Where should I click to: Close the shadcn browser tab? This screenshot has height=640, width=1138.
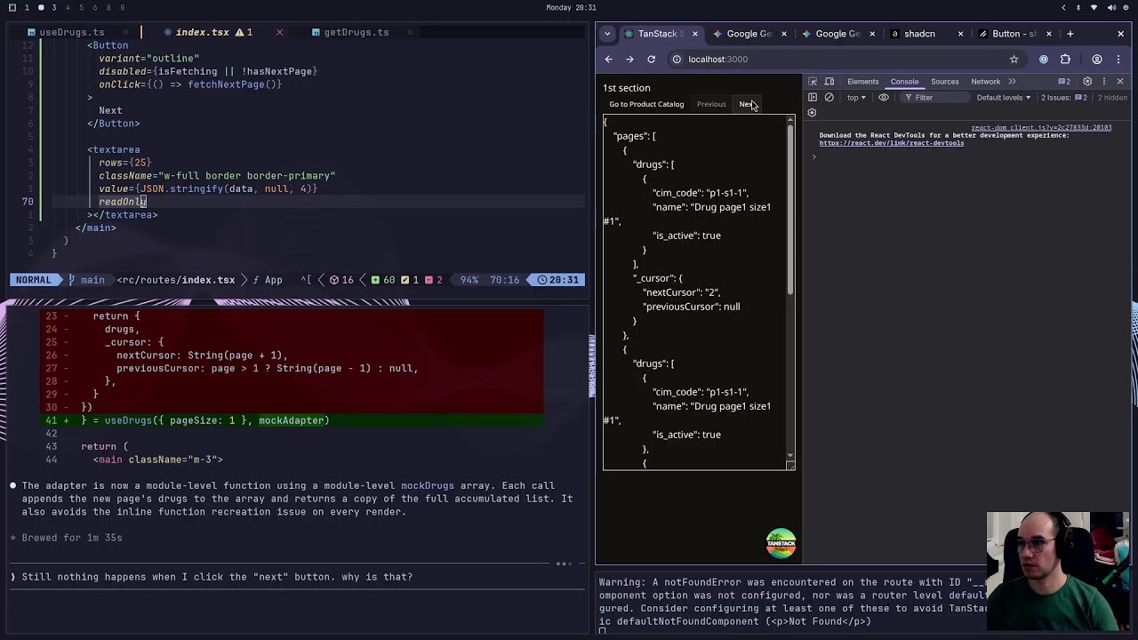960,34
